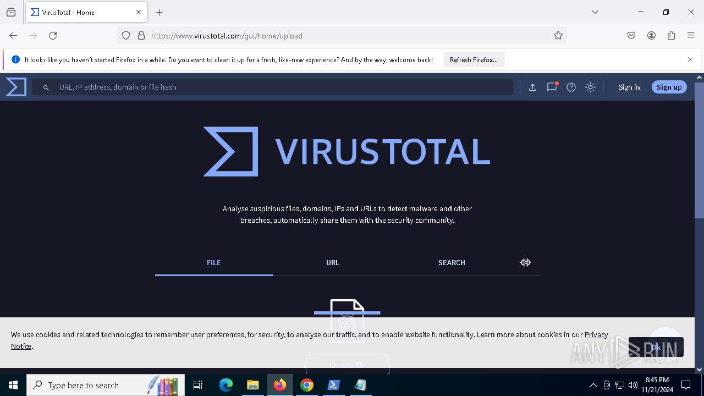Screen dimensions: 704x396
Task: Click the VirusTotal logo in site header
Action: click(16, 87)
